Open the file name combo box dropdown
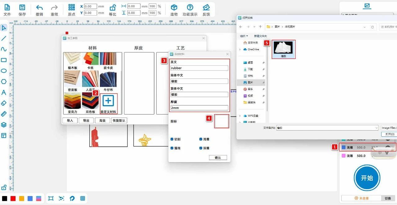This screenshot has height=205, width=397. click(x=377, y=128)
